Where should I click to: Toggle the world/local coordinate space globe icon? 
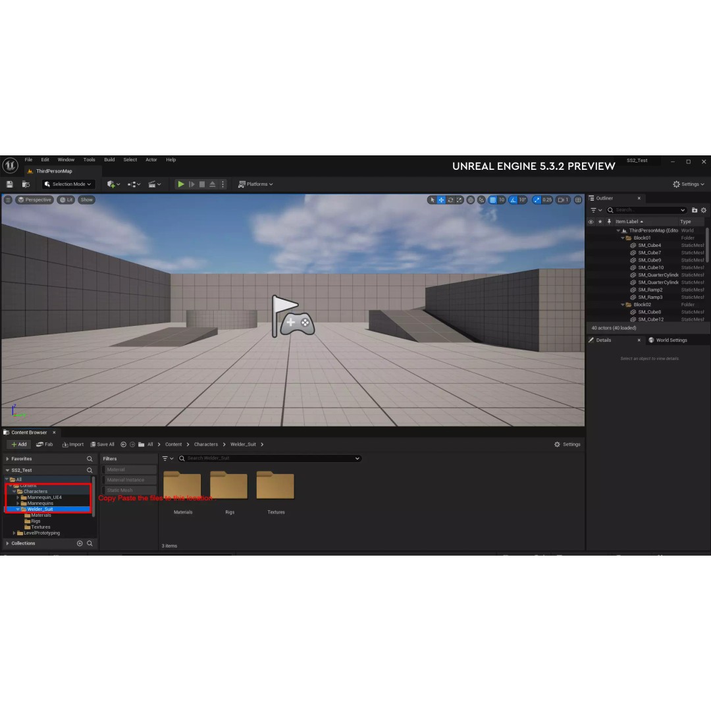coord(471,200)
